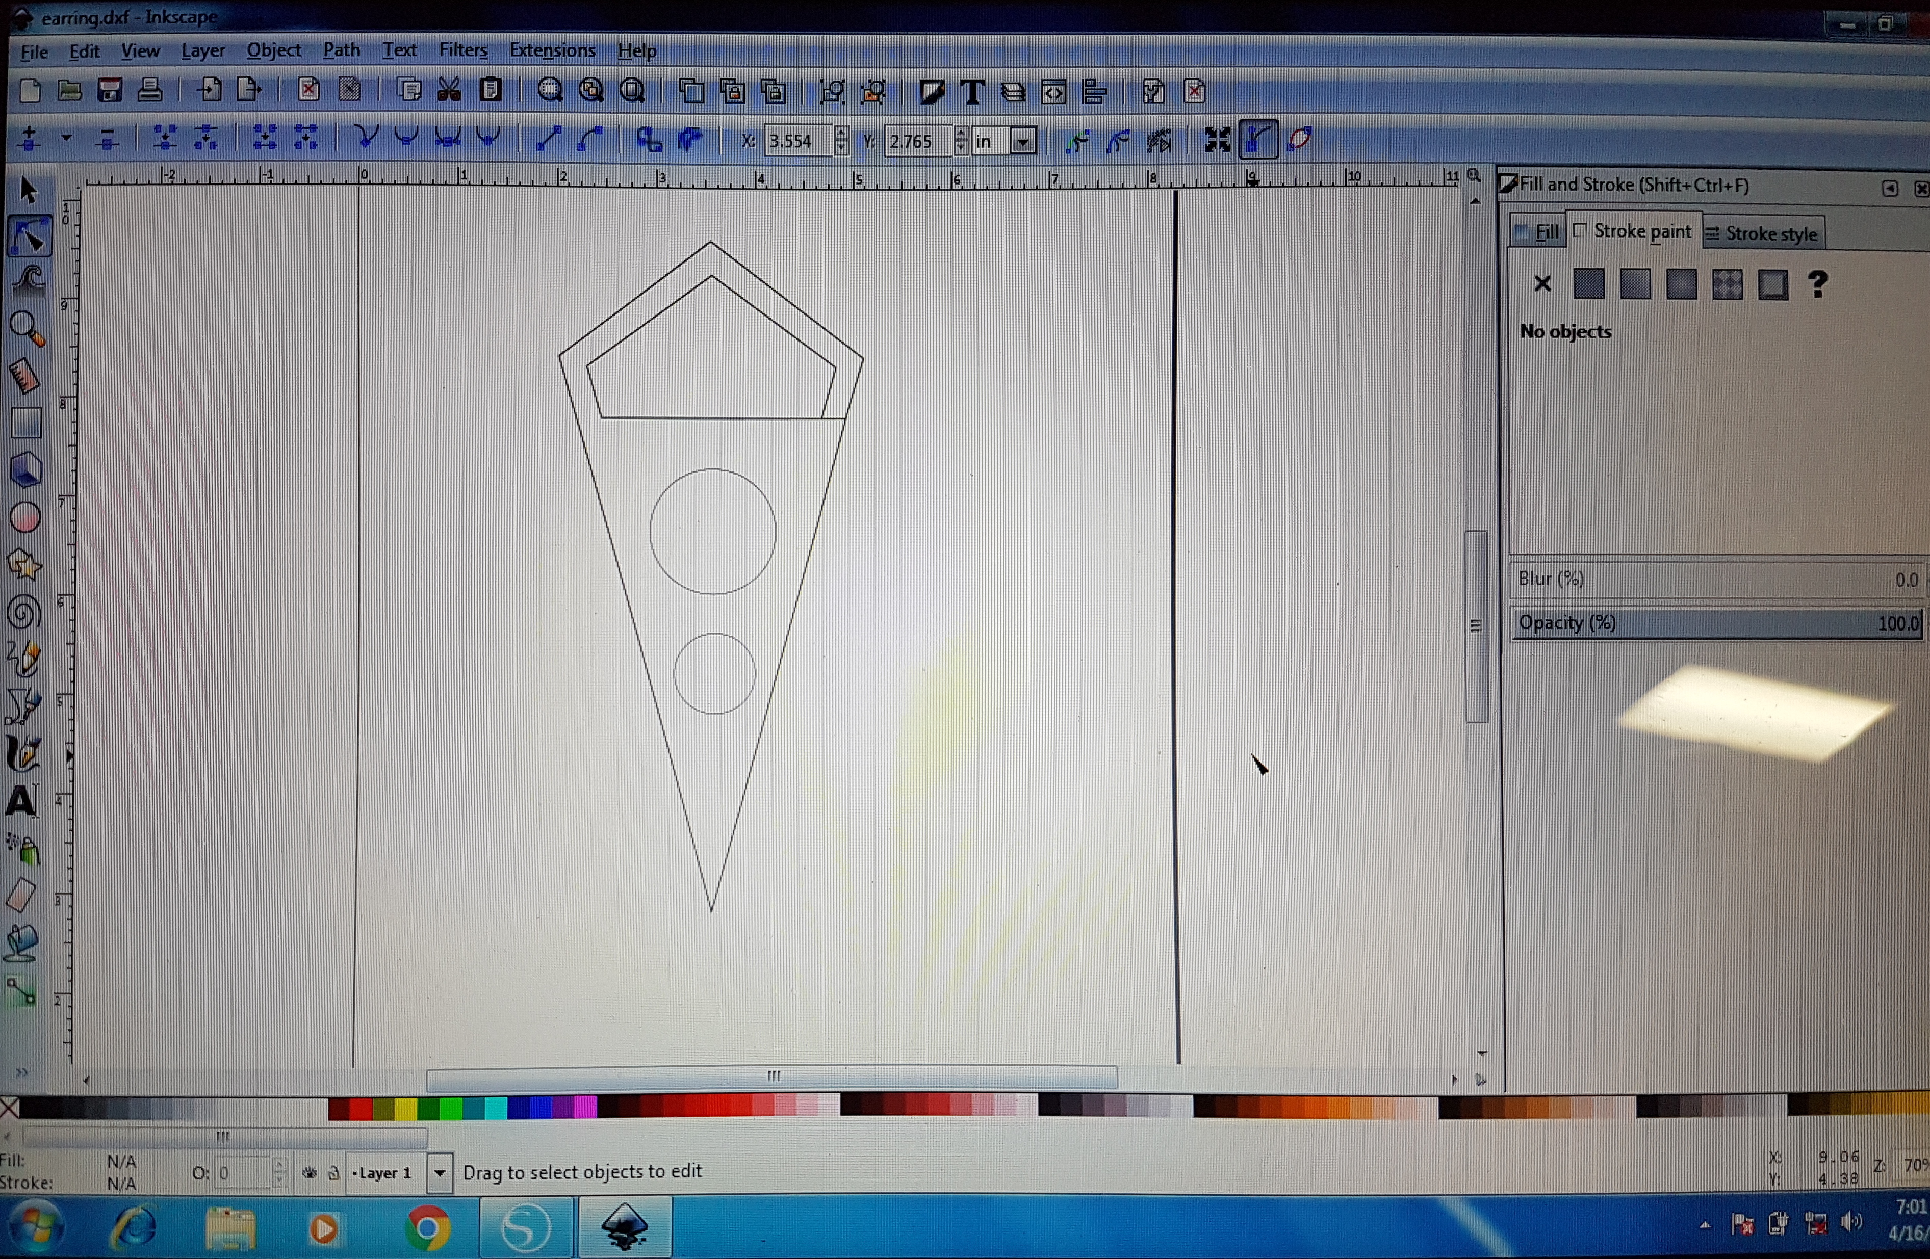Expand insert node options arrow

tap(66, 138)
